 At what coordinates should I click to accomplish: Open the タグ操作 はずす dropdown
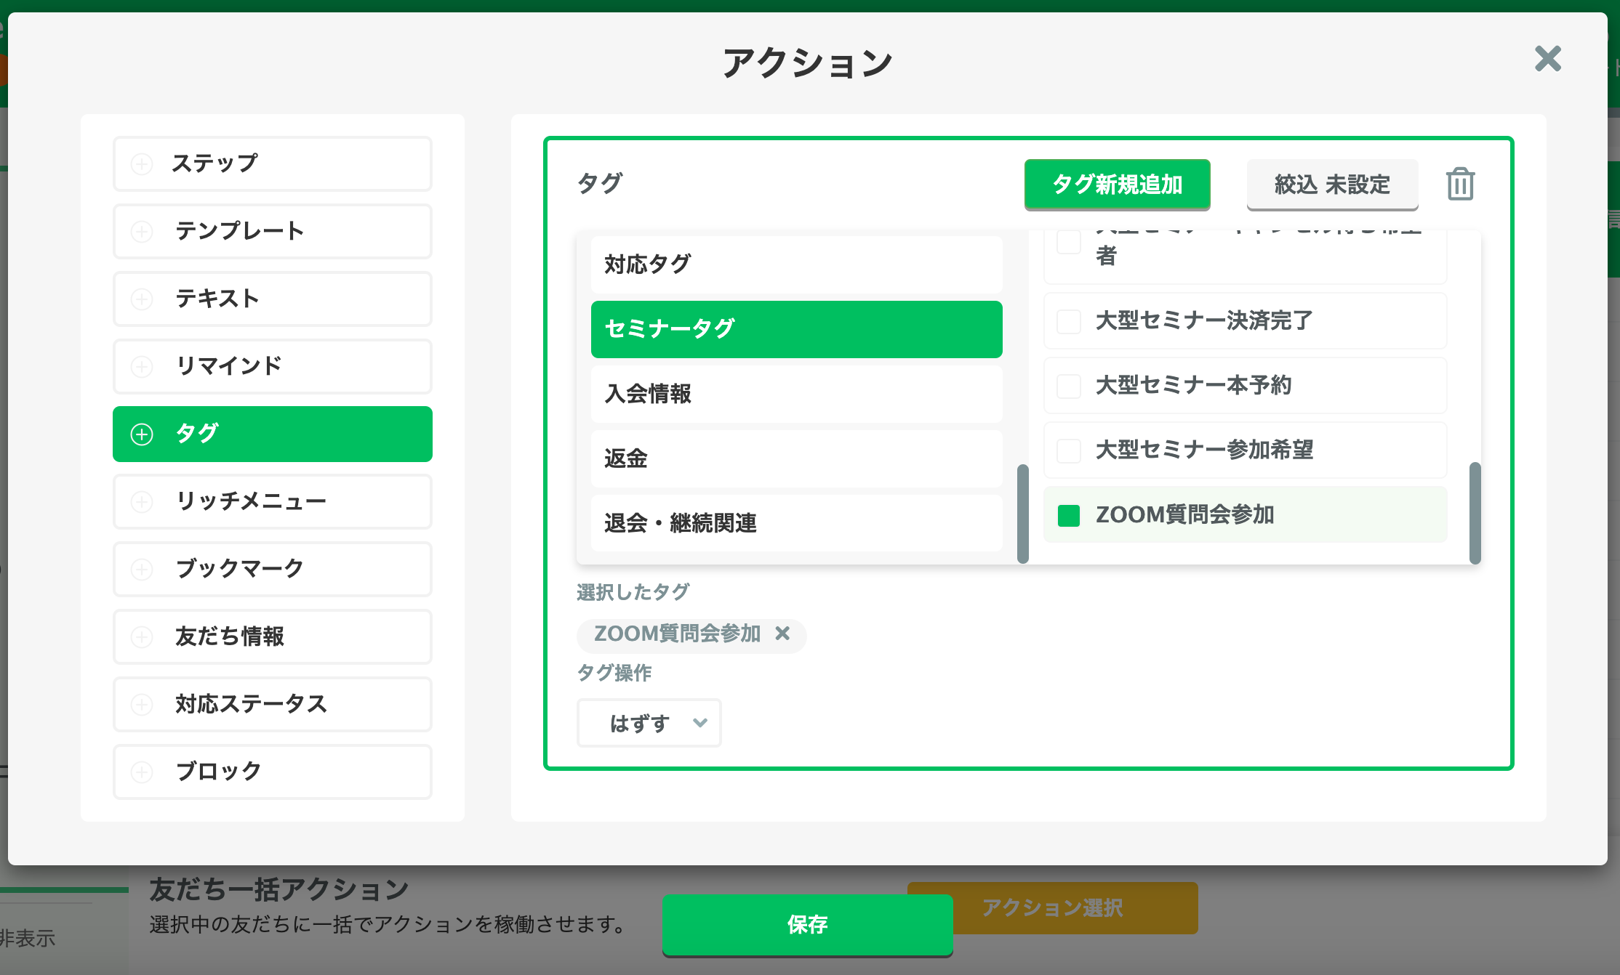point(649,723)
